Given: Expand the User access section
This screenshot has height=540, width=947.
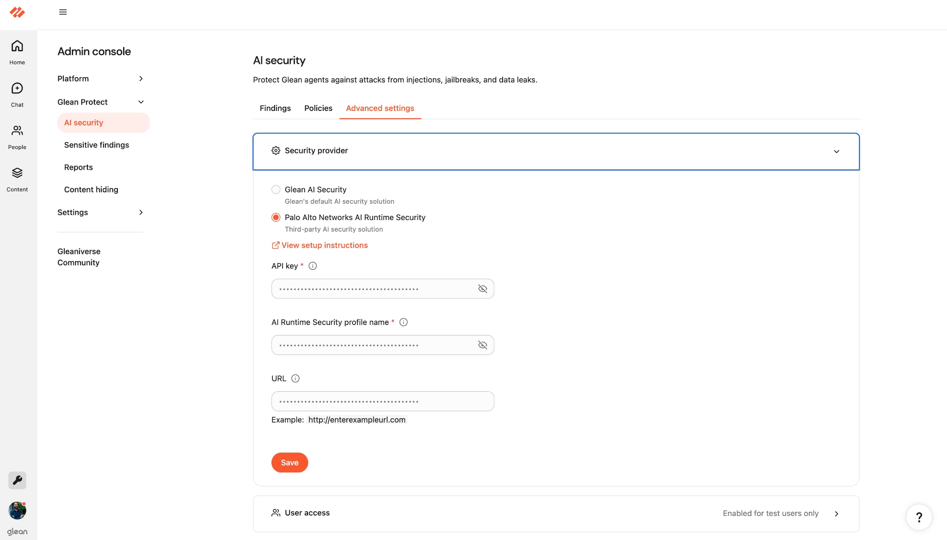Looking at the screenshot, I should [836, 513].
